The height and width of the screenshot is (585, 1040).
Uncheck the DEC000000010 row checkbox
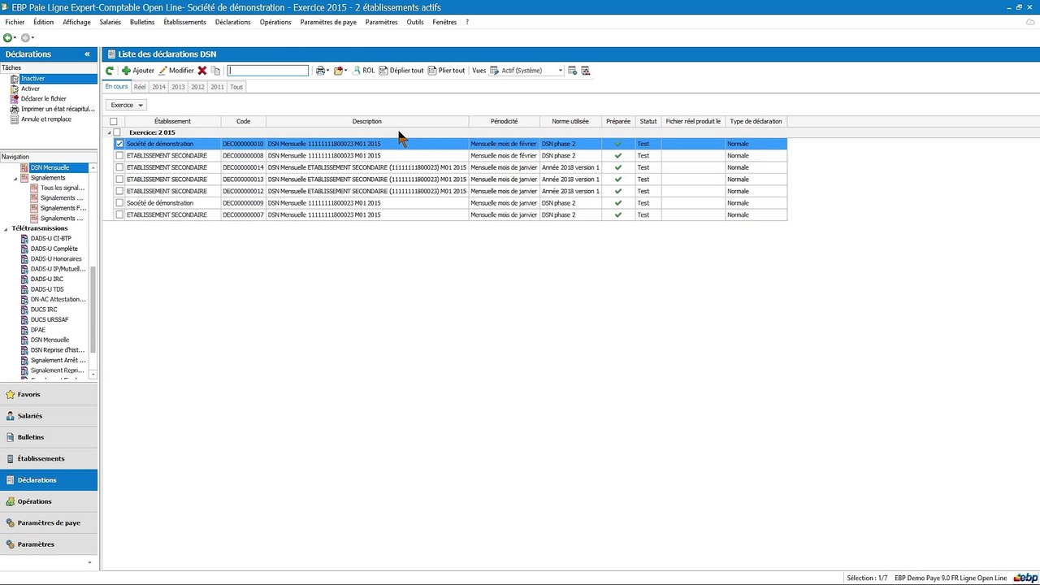[119, 144]
